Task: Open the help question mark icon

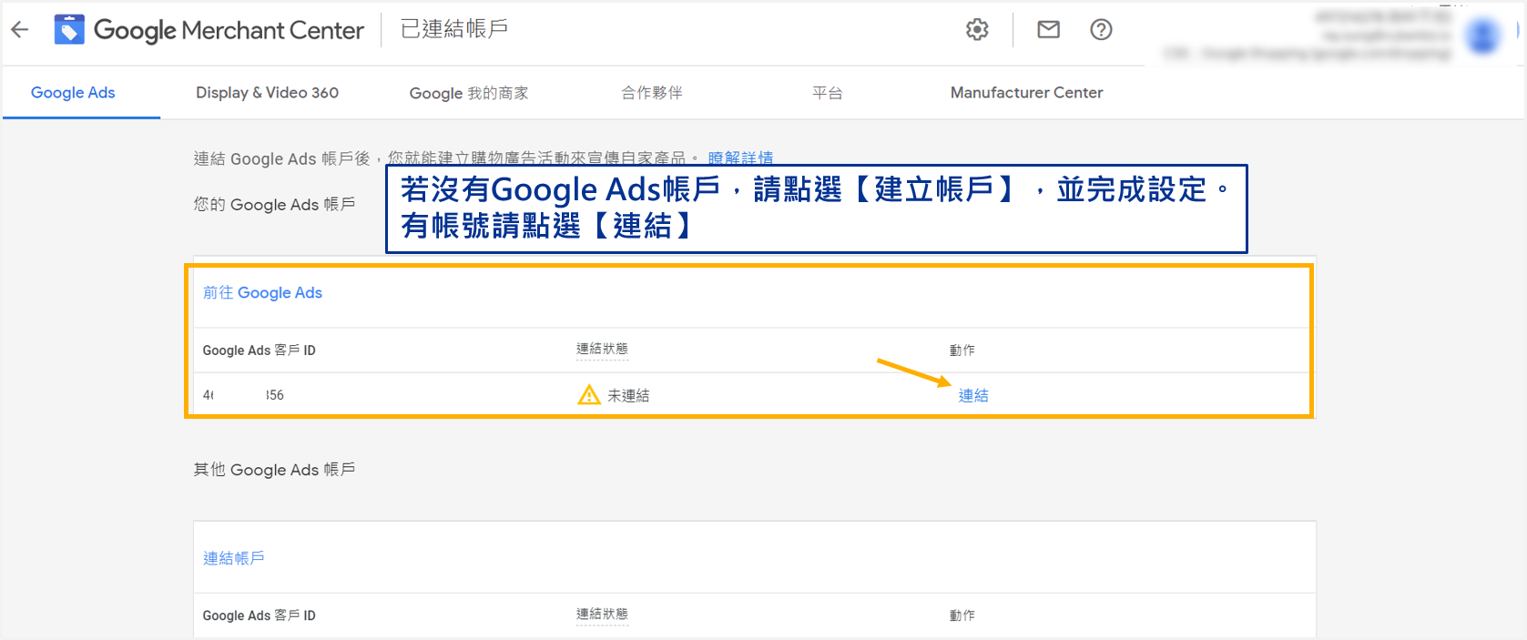Action: [1101, 30]
